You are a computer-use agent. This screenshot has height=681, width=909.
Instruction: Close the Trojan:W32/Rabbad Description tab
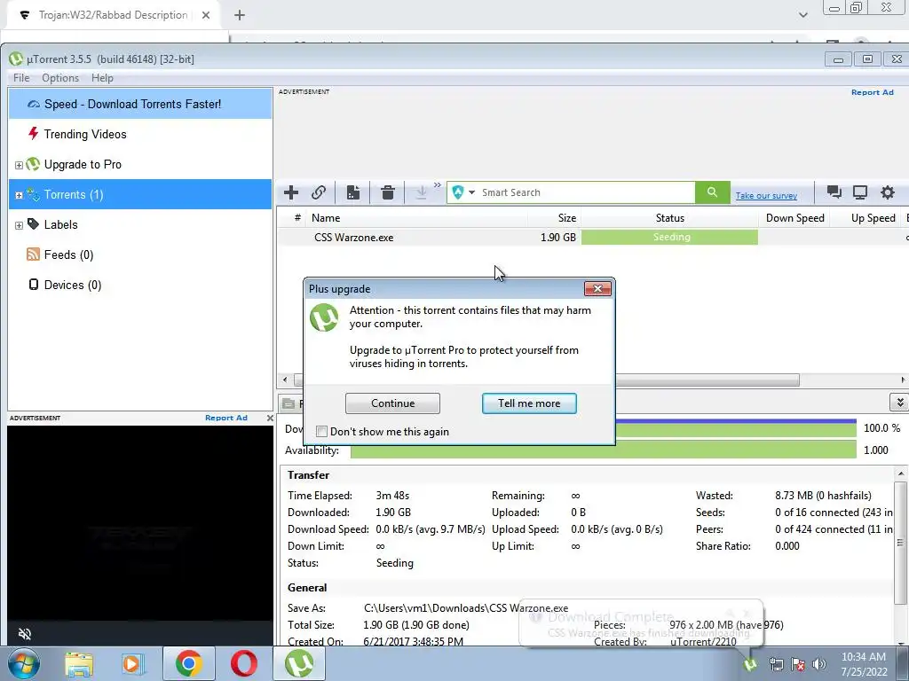click(x=206, y=16)
